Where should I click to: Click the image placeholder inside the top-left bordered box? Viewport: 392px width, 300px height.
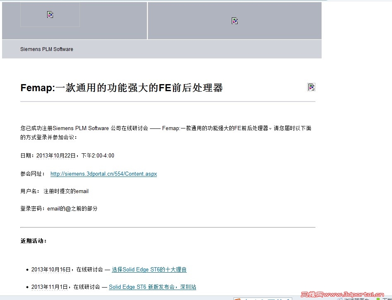click(x=50, y=15)
